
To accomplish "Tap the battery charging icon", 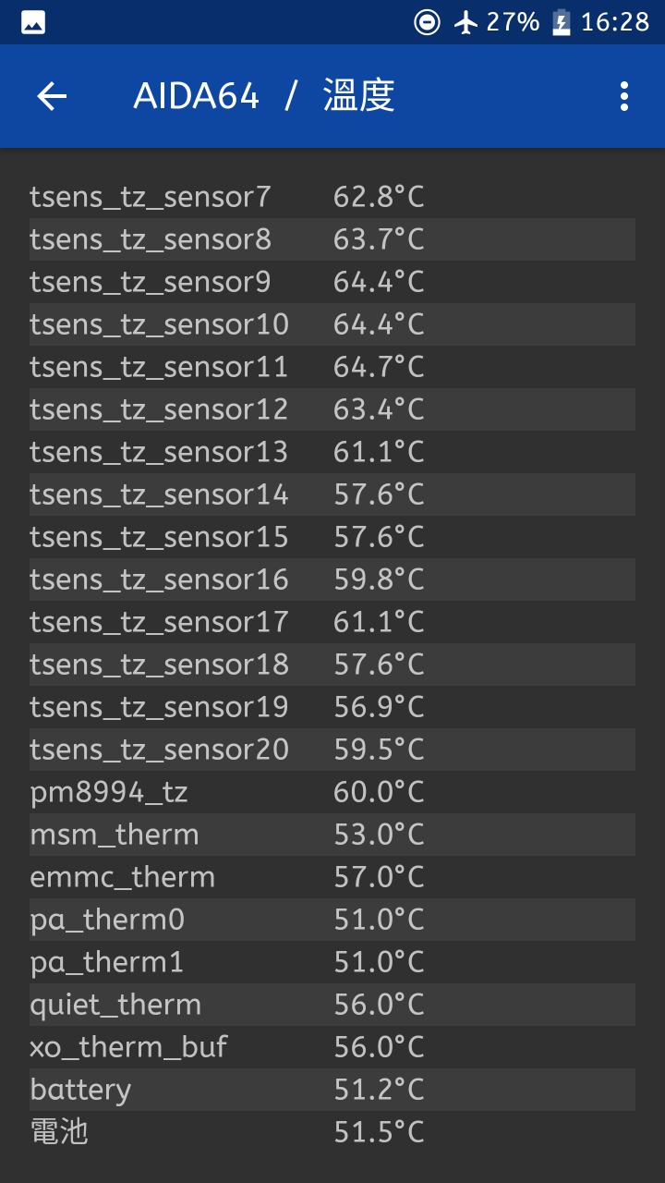I will pos(561,22).
